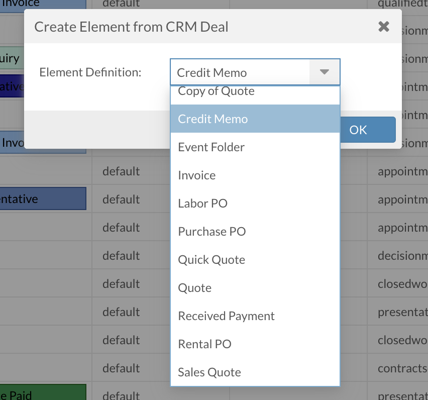This screenshot has height=400, width=428.
Task: Close the Create Element dialog
Action: click(384, 27)
